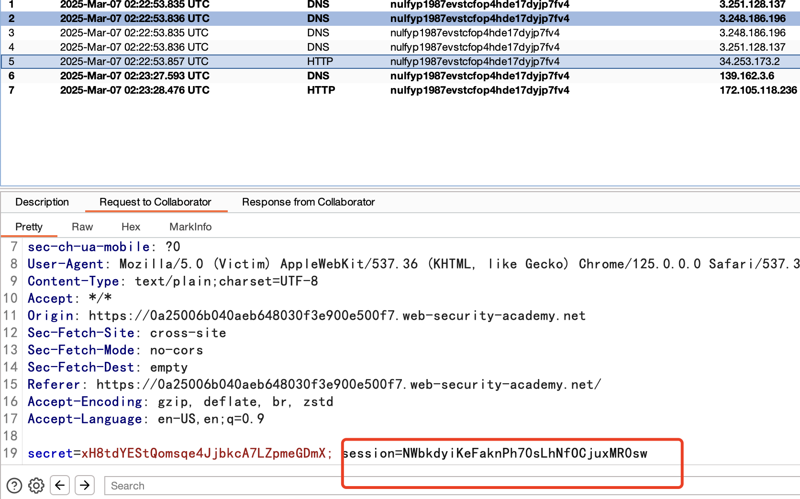Switch to the Description tab
The image size is (800, 499).
click(42, 202)
